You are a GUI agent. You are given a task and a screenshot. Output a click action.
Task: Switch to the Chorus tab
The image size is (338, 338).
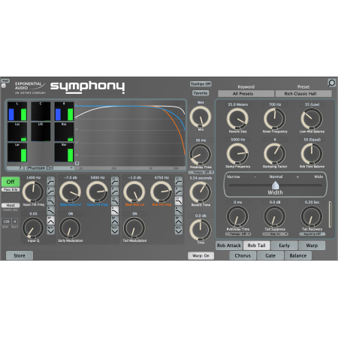click(243, 255)
